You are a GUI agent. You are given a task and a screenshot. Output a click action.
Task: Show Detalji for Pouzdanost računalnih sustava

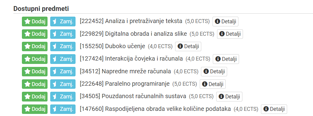click(x=229, y=97)
